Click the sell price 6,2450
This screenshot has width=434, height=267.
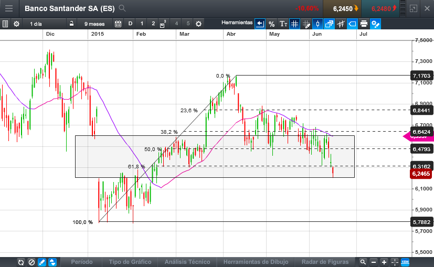[343, 9]
